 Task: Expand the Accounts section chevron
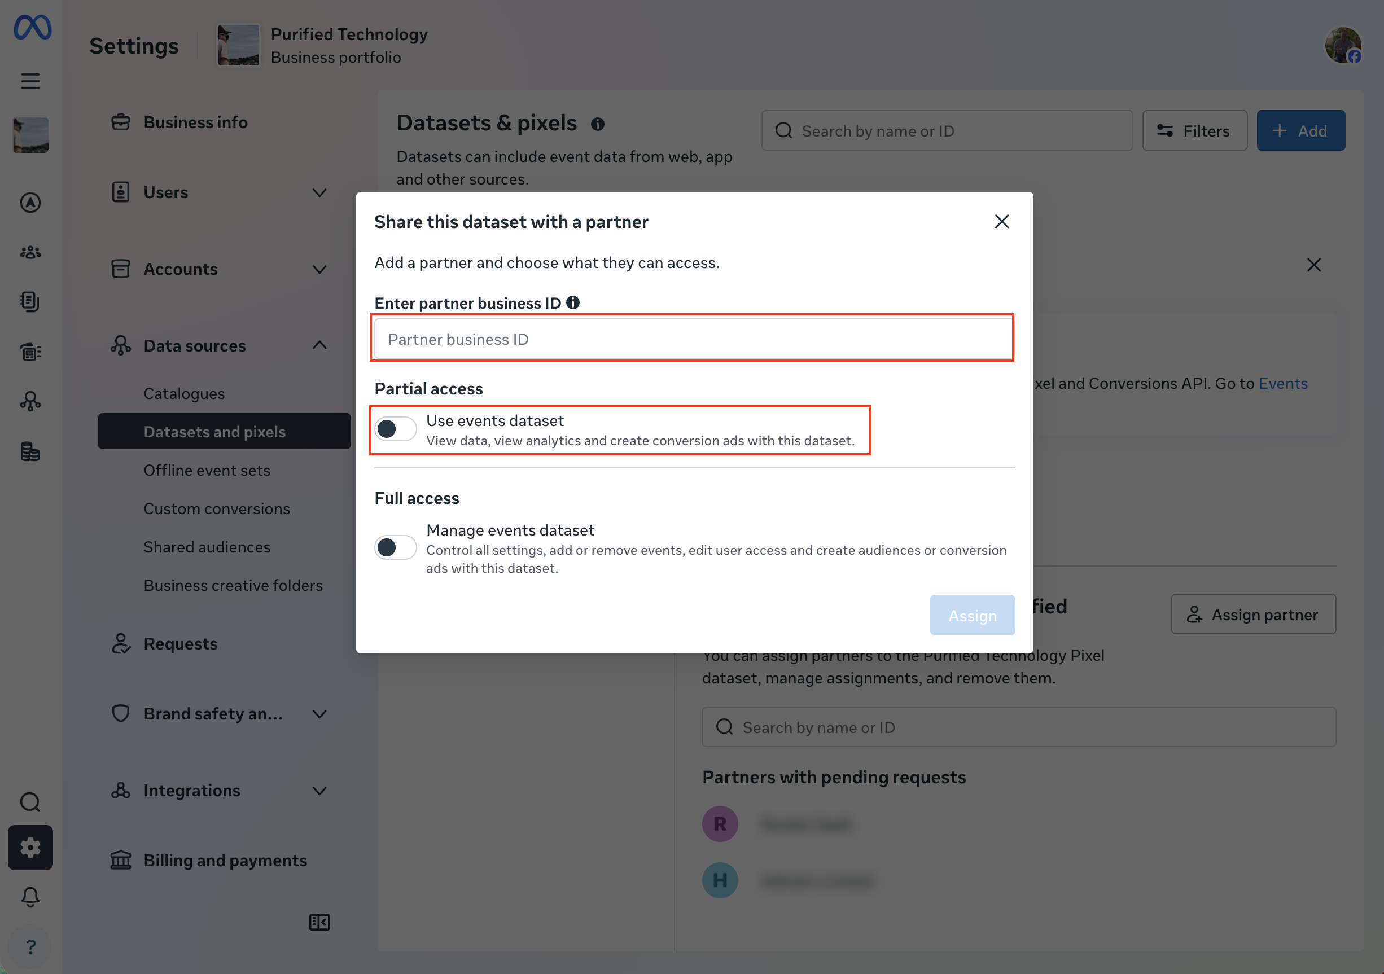[319, 269]
